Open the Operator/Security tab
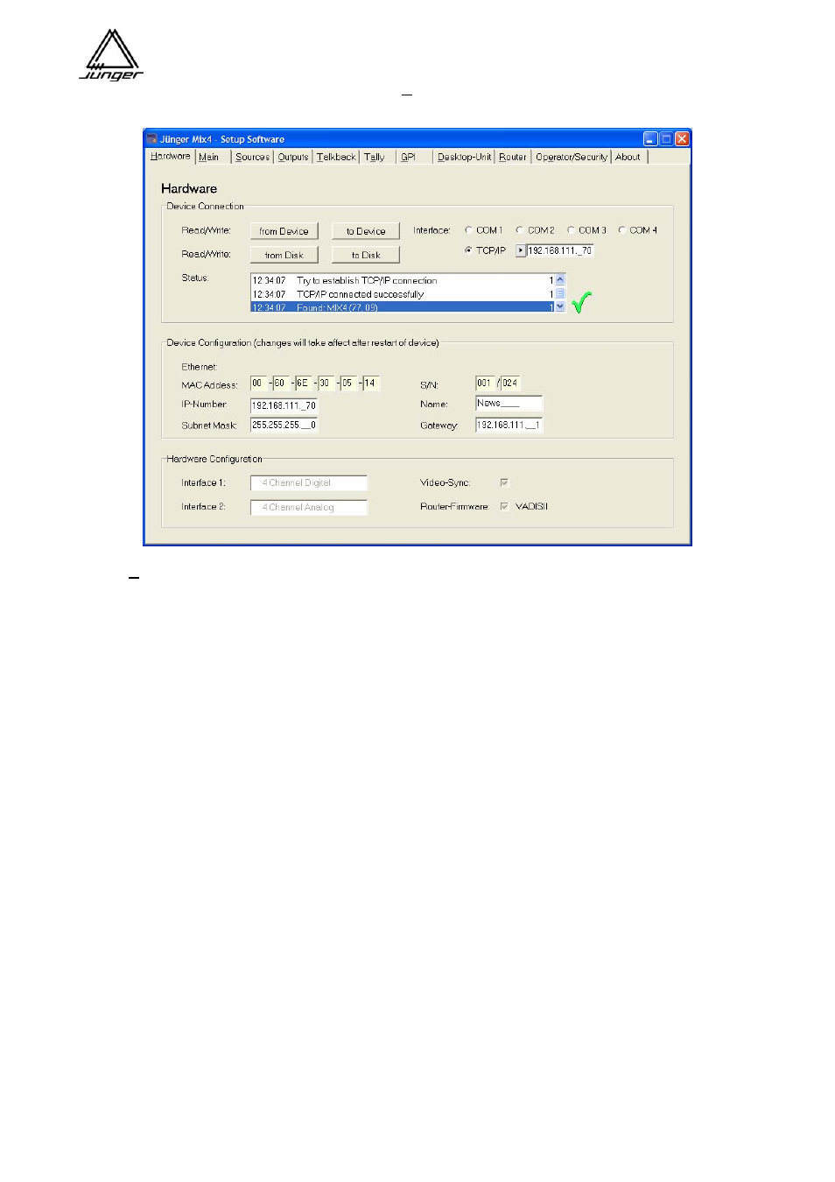Screen dimensions: 835x1182 click(x=572, y=157)
